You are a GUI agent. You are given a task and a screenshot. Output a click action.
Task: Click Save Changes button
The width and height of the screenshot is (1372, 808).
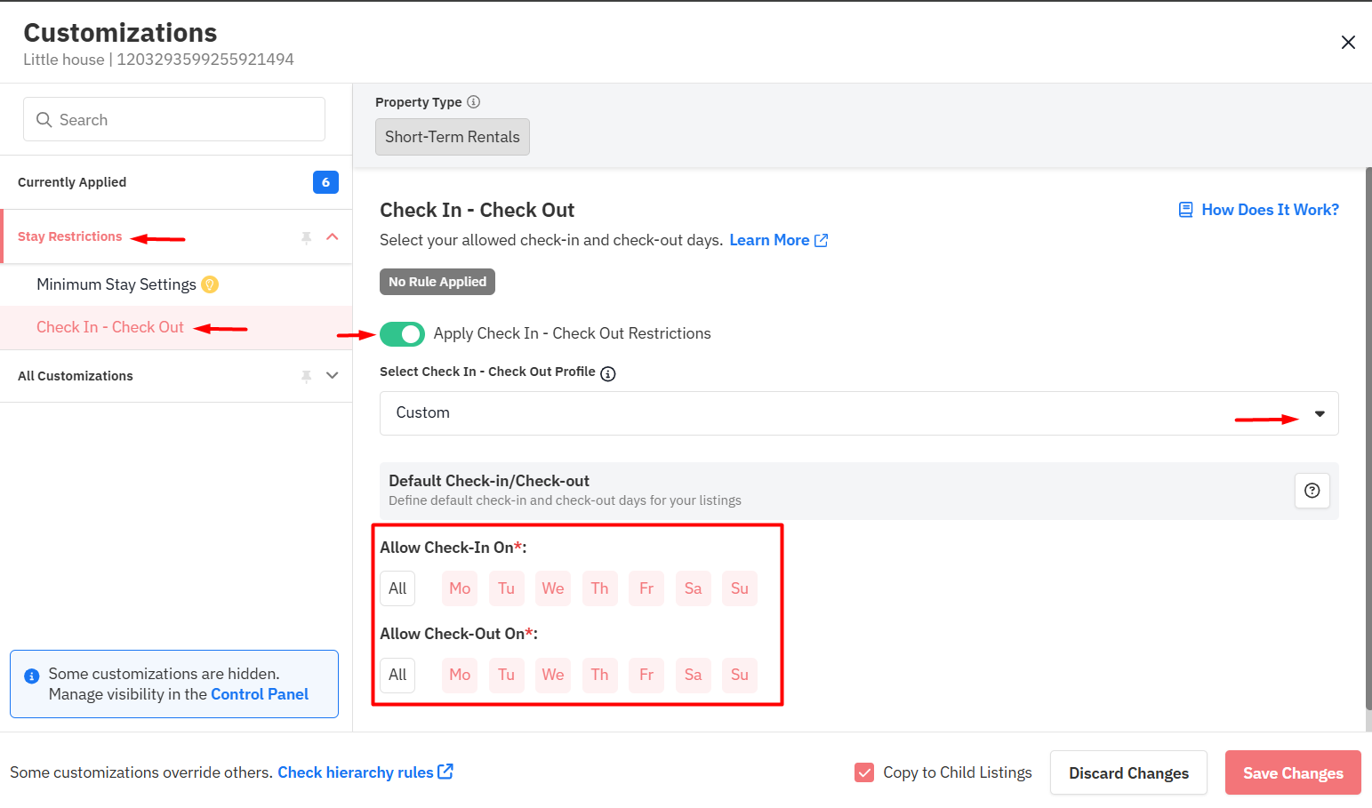coord(1293,772)
